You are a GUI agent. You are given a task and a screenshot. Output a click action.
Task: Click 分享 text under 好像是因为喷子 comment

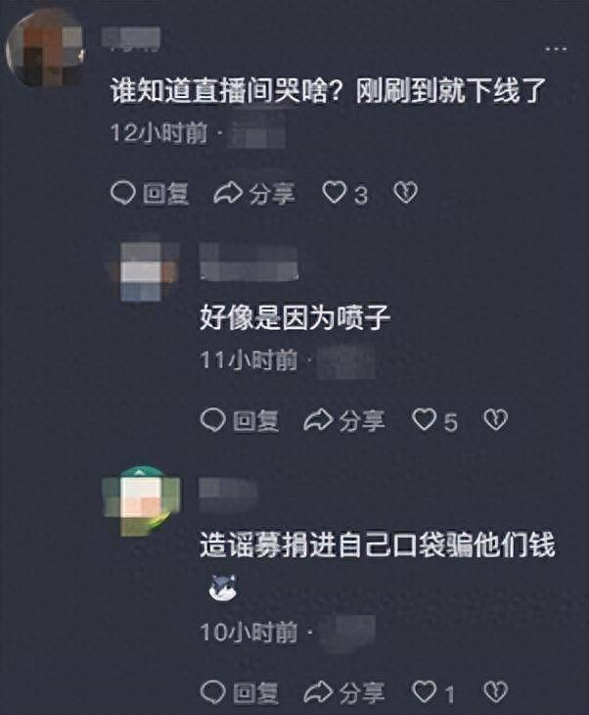pyautogui.click(x=362, y=420)
